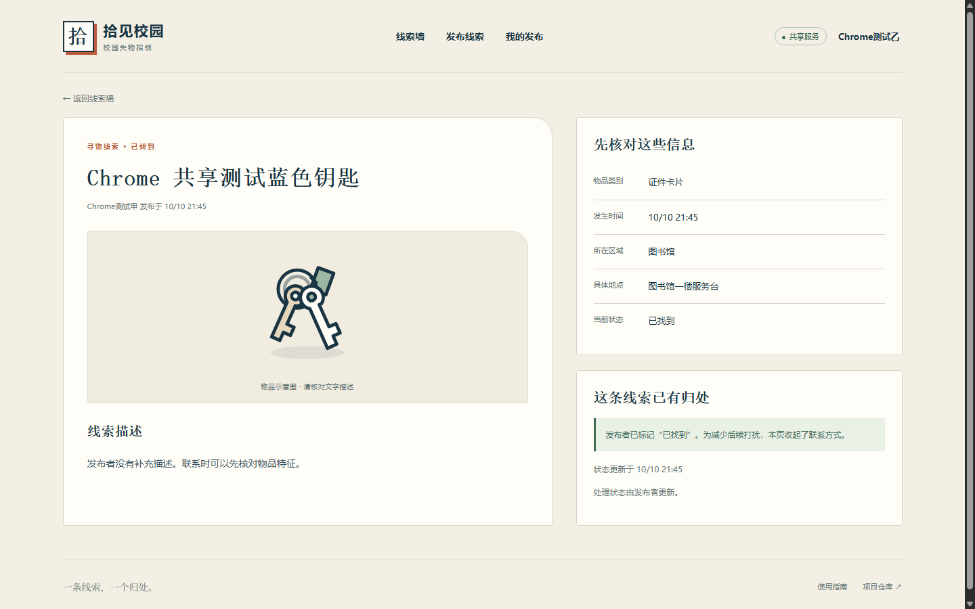The width and height of the screenshot is (975, 609).
Task: Click the 一条线索，一个归处 footer slogan
Action: pos(110,587)
